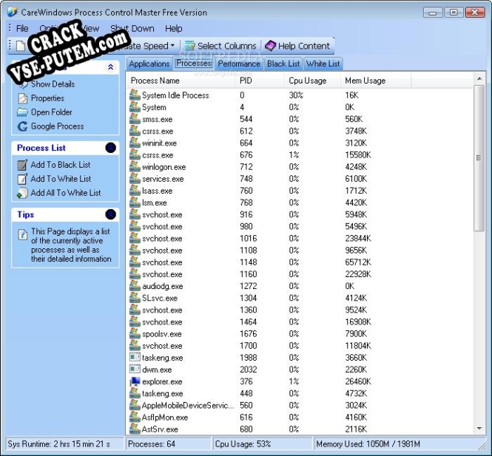Click the Processes: 64 status entry
The image size is (492, 456).
point(169,443)
